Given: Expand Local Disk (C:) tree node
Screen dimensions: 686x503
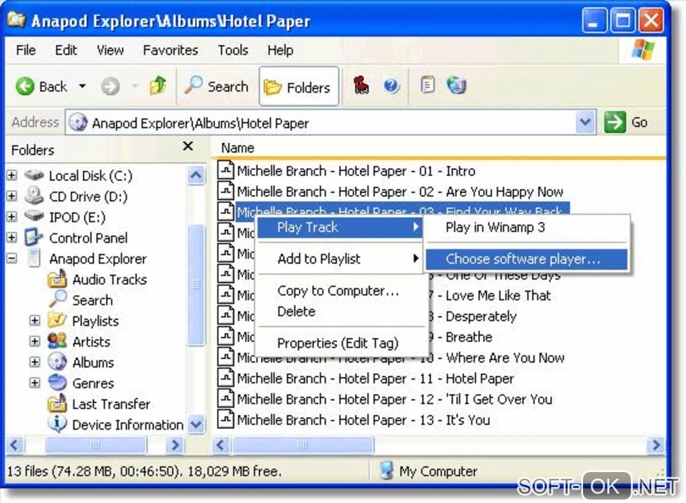Looking at the screenshot, I should [x=12, y=176].
